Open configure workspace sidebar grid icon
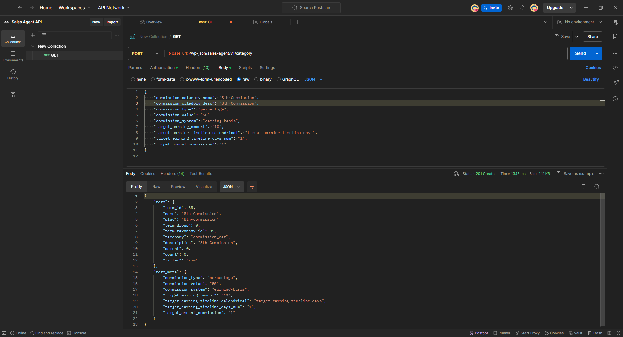The height and width of the screenshot is (337, 623). [x=13, y=95]
